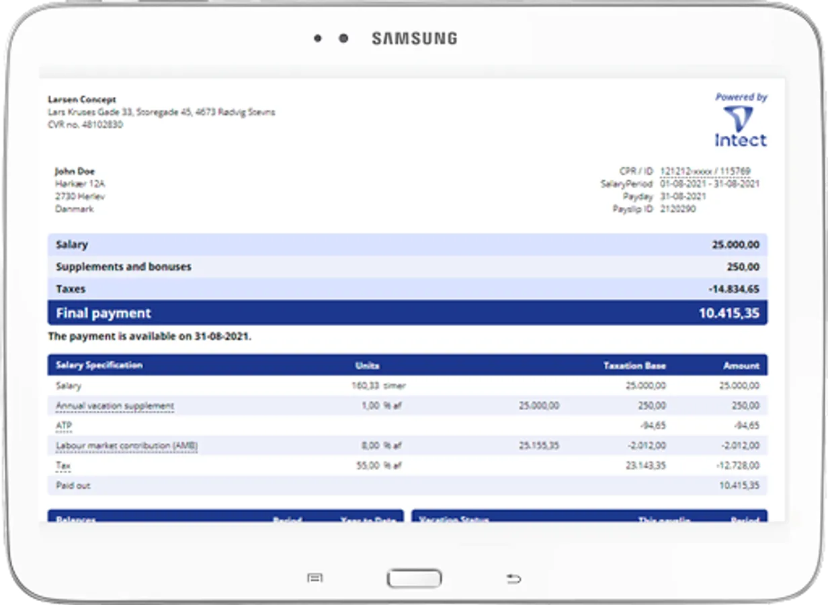Click the underlined CPR / ID value 121212-xxxx / 115769

click(x=705, y=171)
